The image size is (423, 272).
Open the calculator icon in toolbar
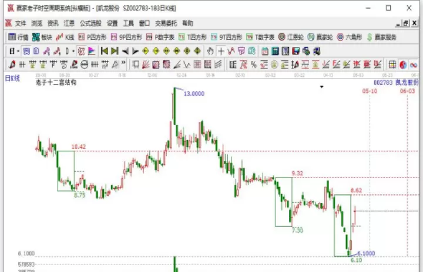point(275,51)
